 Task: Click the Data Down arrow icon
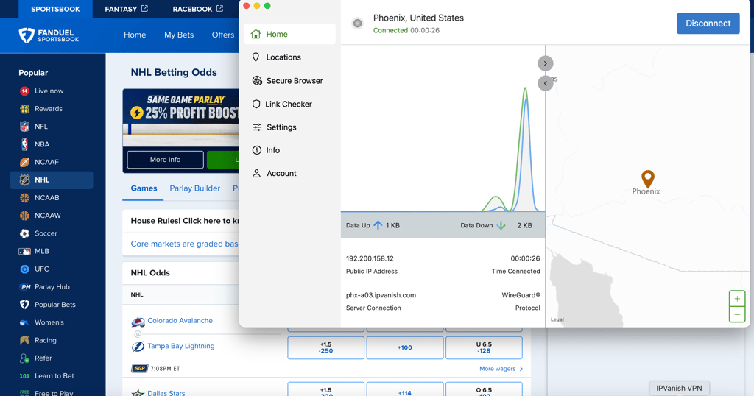[x=501, y=225]
